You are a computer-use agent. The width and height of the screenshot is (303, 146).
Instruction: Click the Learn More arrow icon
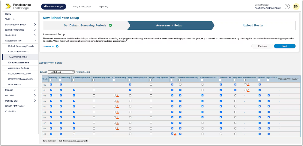57,46
